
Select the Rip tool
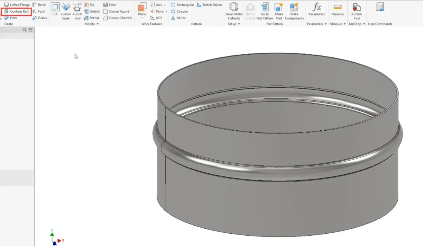click(x=89, y=5)
